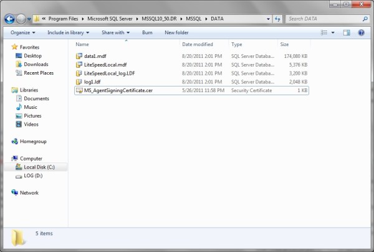Open the Share with dropdown
Image resolution: width=374 pixels, height=252 pixels.
tap(115, 32)
